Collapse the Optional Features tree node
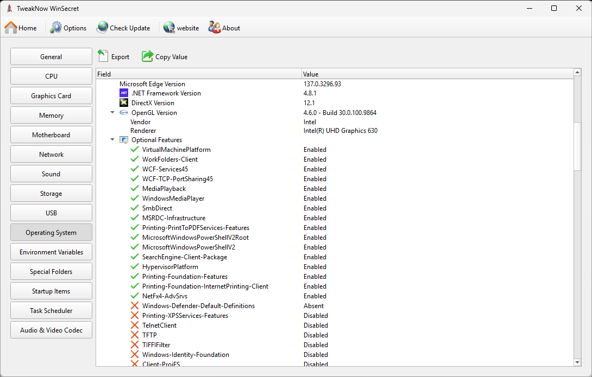The height and width of the screenshot is (377, 592). (112, 139)
